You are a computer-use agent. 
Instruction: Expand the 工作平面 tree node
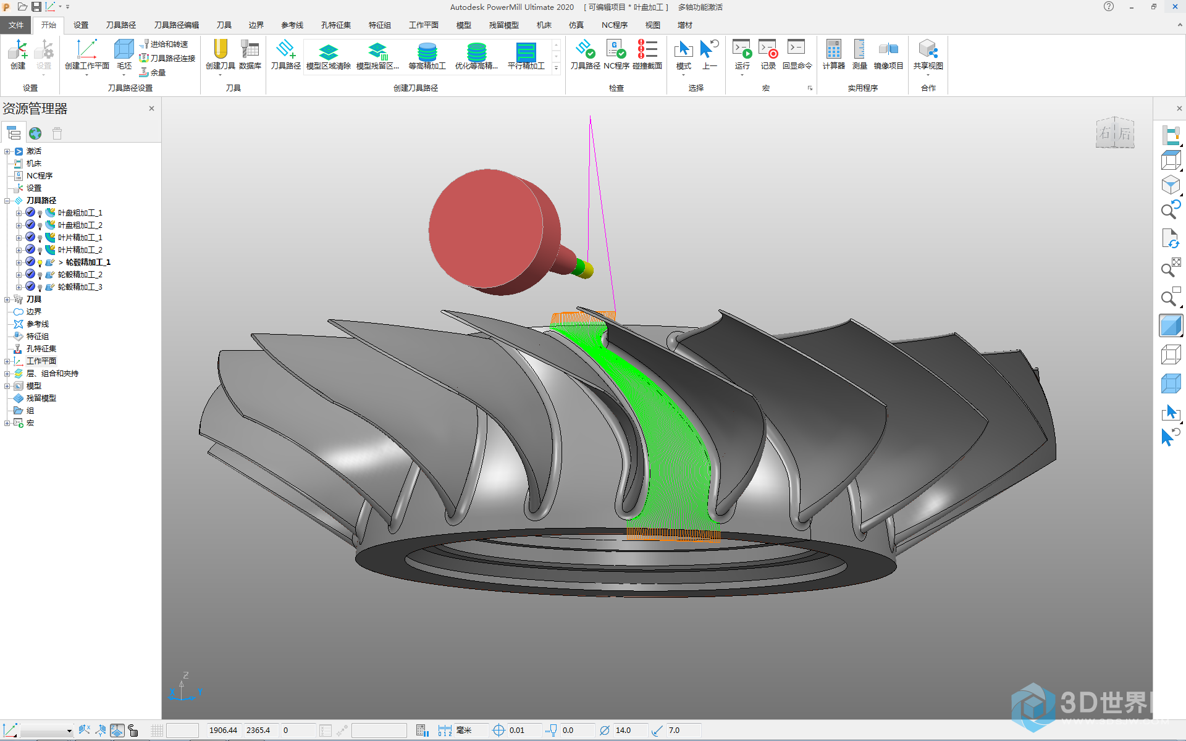click(7, 361)
